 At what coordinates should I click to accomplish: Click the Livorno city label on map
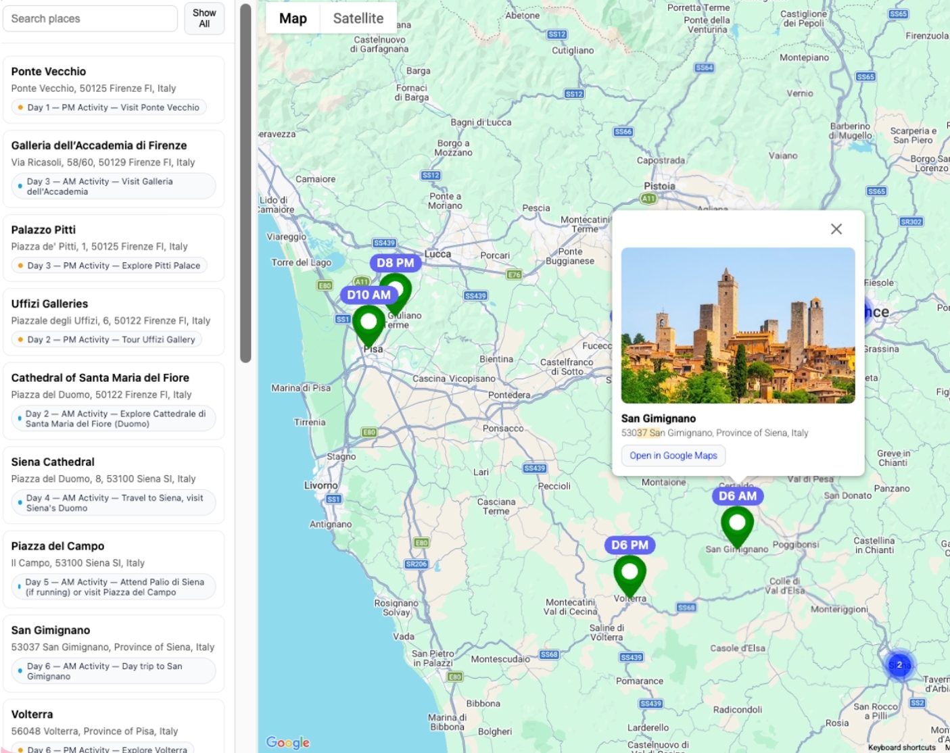pos(321,485)
